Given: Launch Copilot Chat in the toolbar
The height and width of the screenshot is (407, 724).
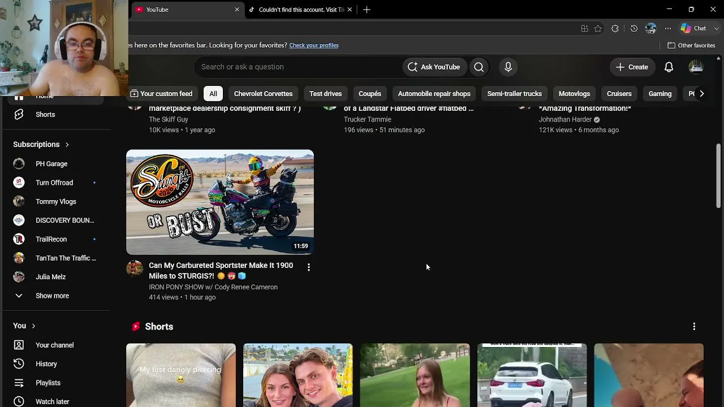Looking at the screenshot, I should click(x=694, y=28).
